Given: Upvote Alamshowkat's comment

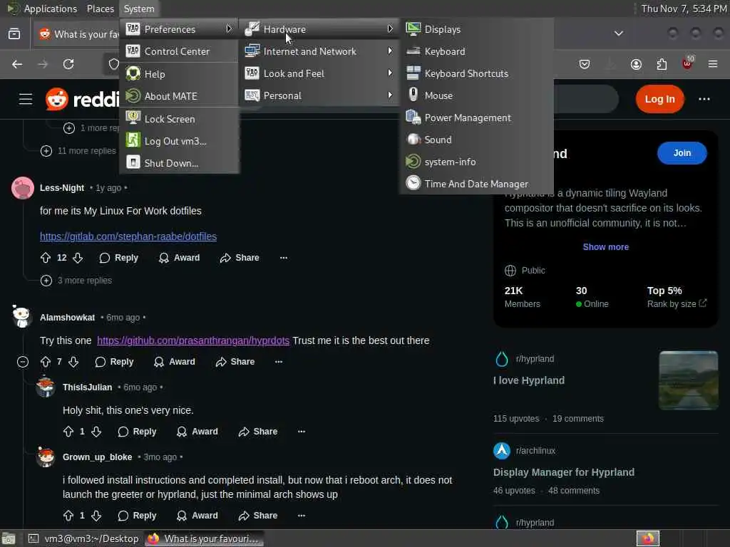Looking at the screenshot, I should click(x=45, y=362).
